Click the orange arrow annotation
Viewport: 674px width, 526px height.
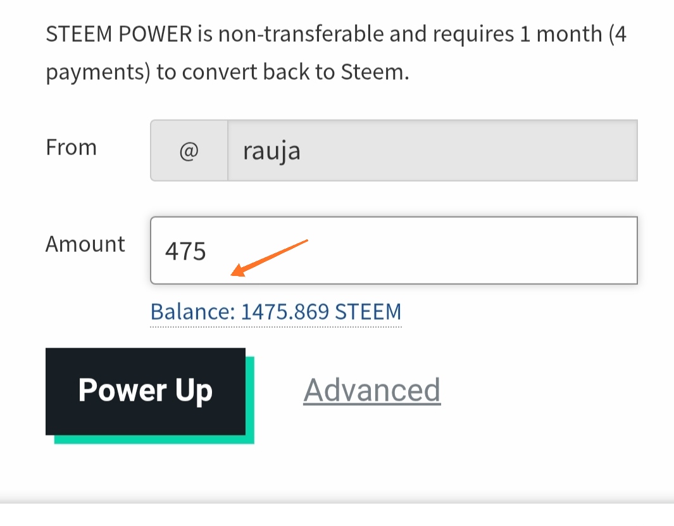coord(270,258)
